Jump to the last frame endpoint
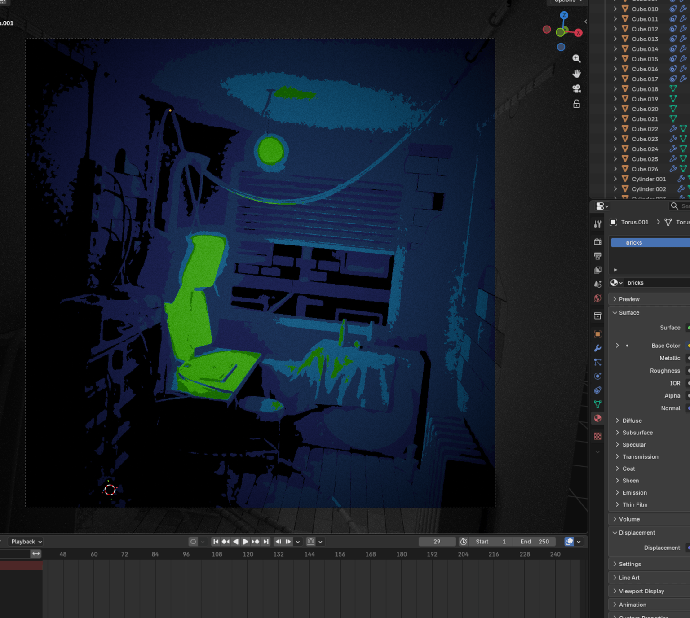This screenshot has width=690, height=618. click(x=266, y=542)
